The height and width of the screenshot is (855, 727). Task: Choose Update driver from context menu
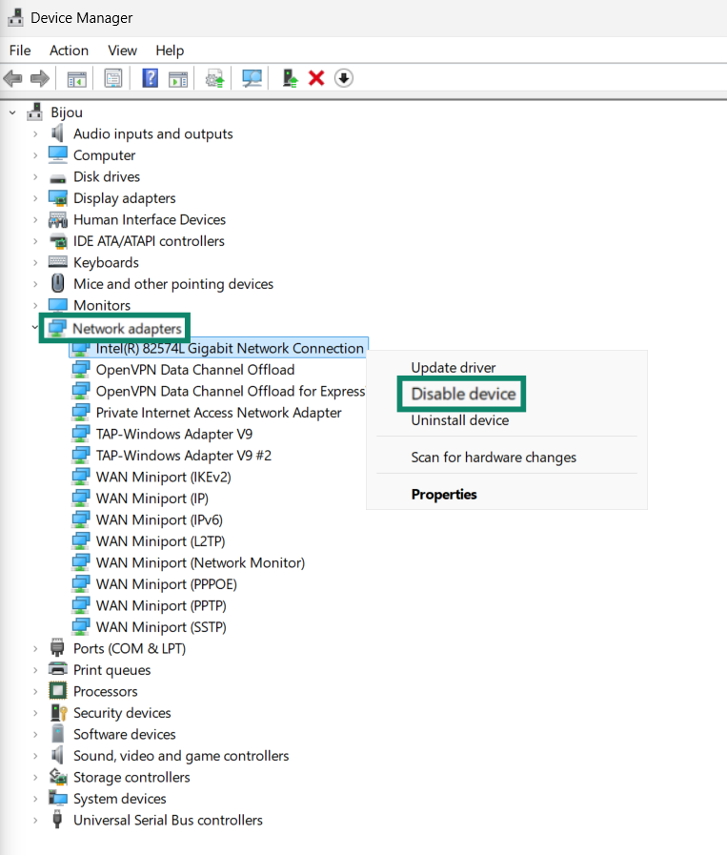coord(453,368)
